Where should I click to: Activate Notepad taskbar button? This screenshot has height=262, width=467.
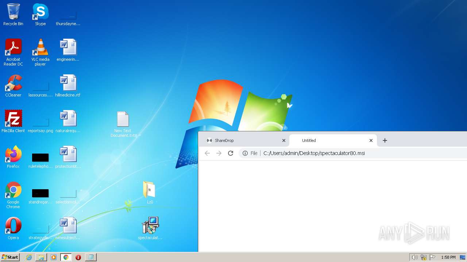(90, 257)
